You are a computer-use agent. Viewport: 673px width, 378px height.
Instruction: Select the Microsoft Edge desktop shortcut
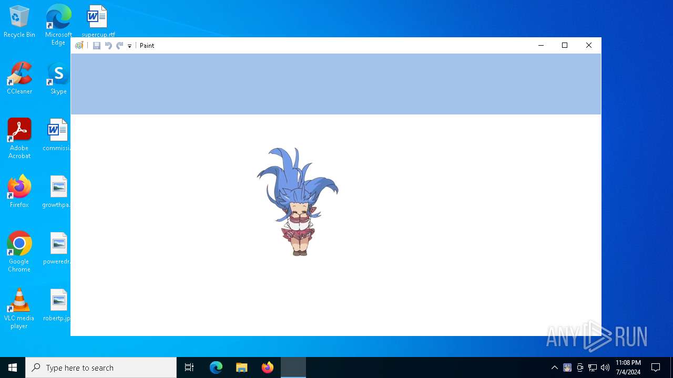pos(58,25)
